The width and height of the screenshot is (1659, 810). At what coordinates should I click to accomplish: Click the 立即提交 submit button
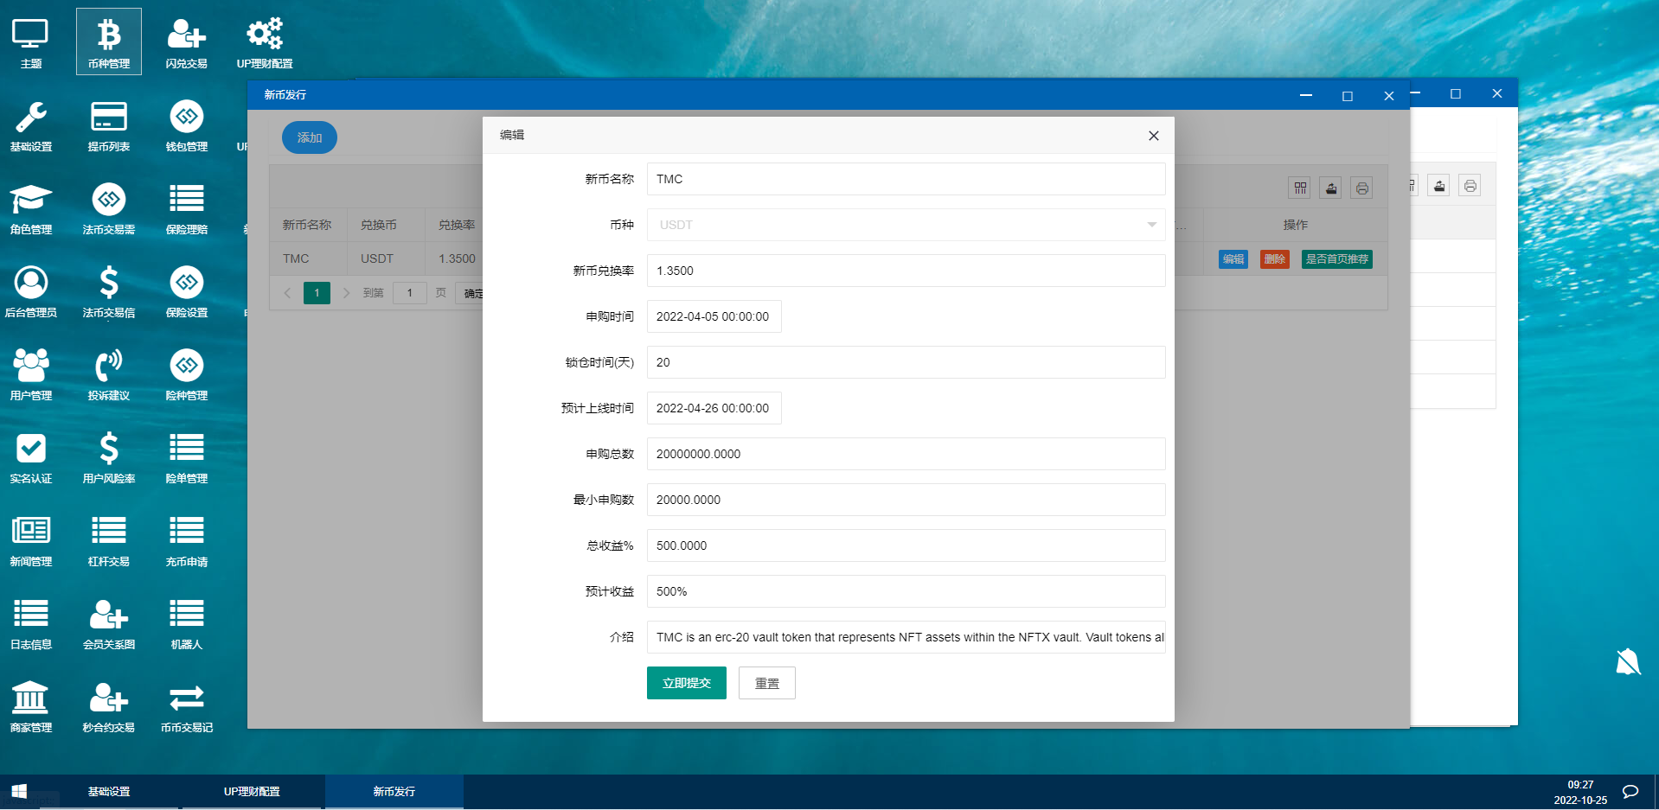point(685,682)
